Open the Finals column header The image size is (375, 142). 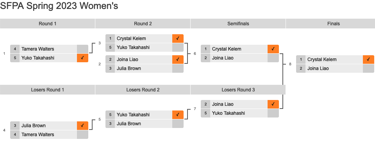click(x=333, y=24)
